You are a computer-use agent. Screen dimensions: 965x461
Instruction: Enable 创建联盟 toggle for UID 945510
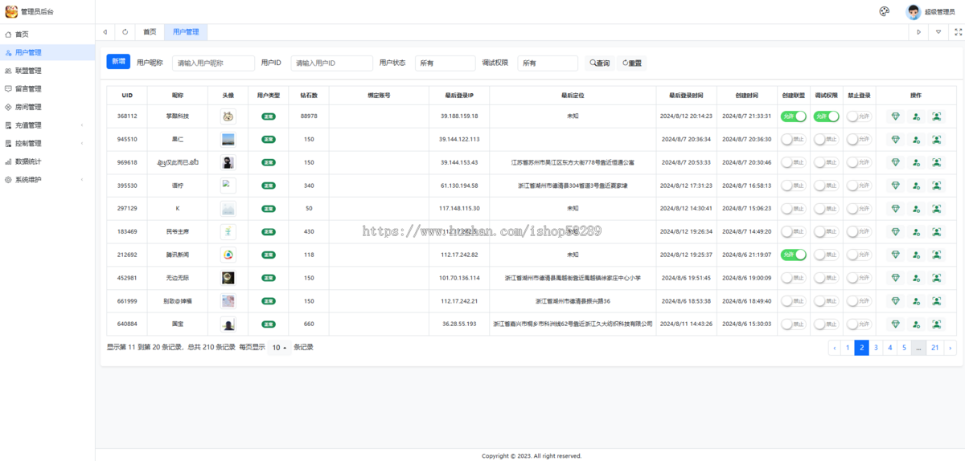click(x=793, y=140)
